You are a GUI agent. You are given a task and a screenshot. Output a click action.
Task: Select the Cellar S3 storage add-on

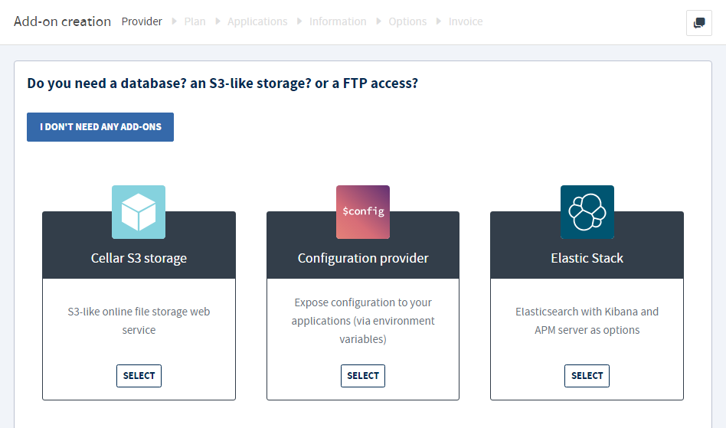139,376
